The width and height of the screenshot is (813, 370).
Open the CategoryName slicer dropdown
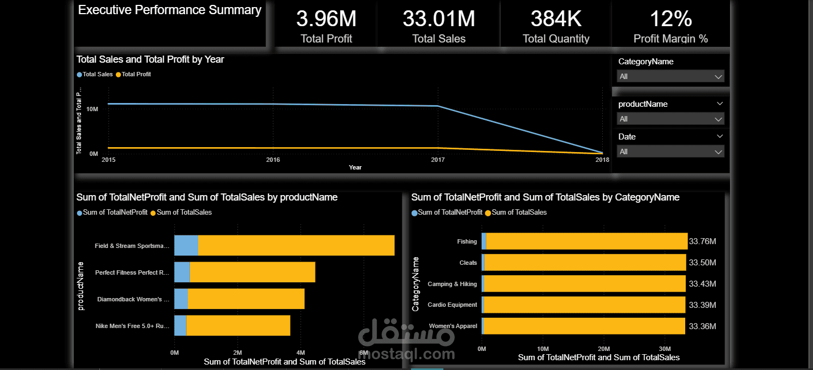718,76
